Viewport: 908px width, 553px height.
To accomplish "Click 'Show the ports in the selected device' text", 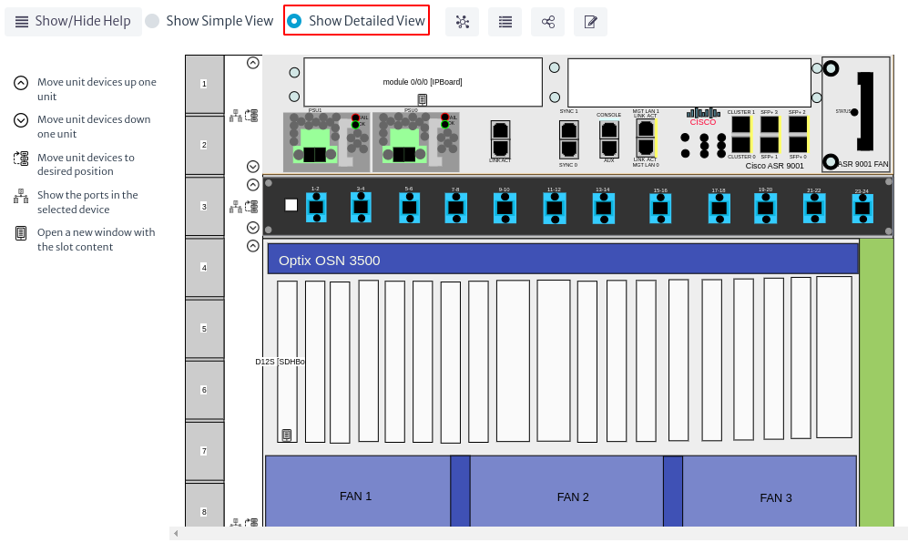I will pos(87,202).
